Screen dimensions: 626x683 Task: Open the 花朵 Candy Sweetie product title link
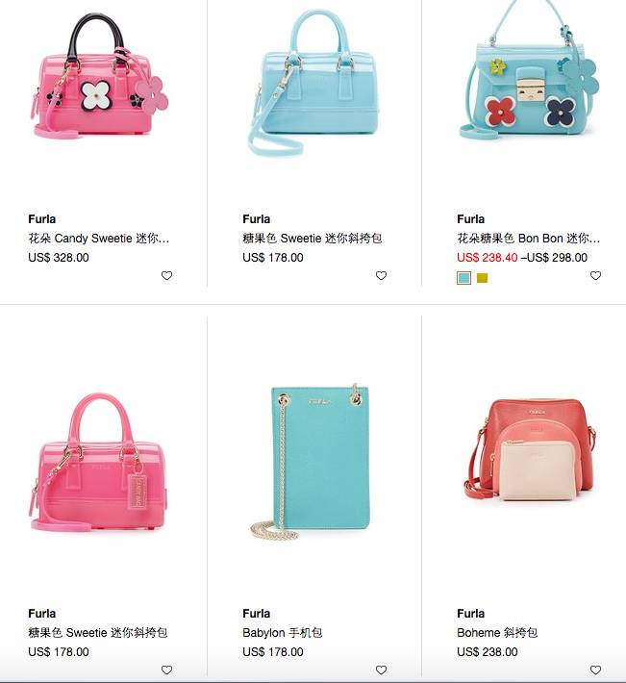[x=99, y=239]
